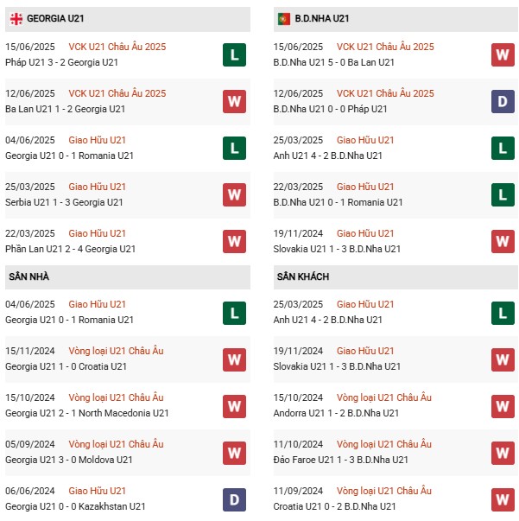This screenshot has height=521, width=519.
Task: Open match Đảo Faroe U21 1 - 3 B.D.Nha U21
Action: (340, 460)
